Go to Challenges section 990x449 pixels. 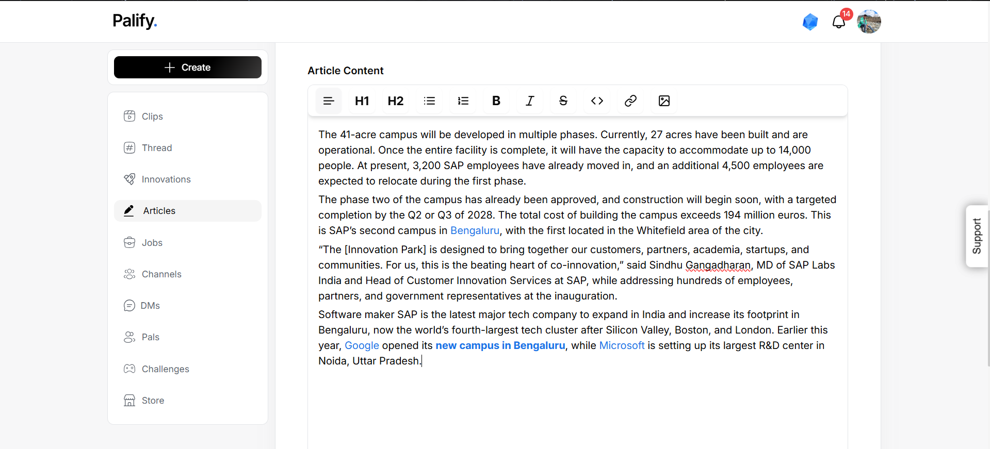pos(188,369)
